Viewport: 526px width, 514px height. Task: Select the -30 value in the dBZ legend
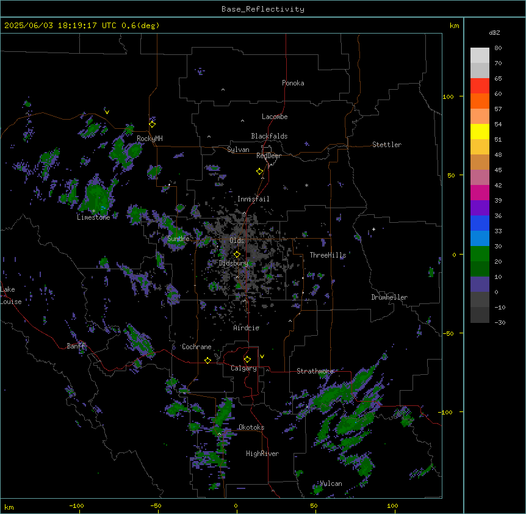(500, 322)
